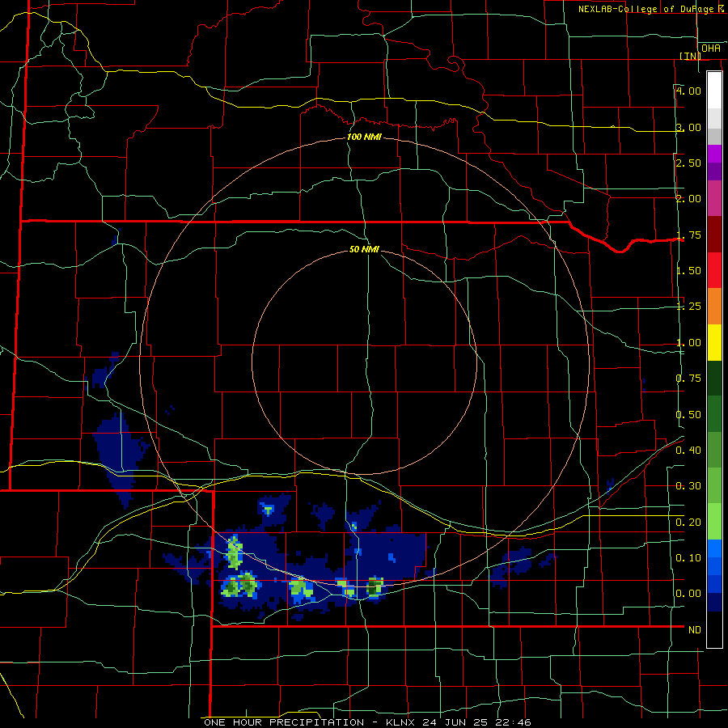Click the white swatch at the legend top

714,90
